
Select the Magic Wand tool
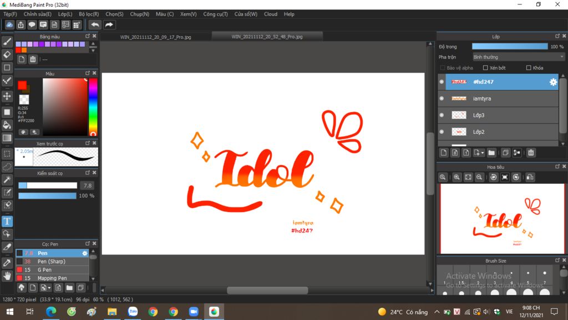(7, 179)
